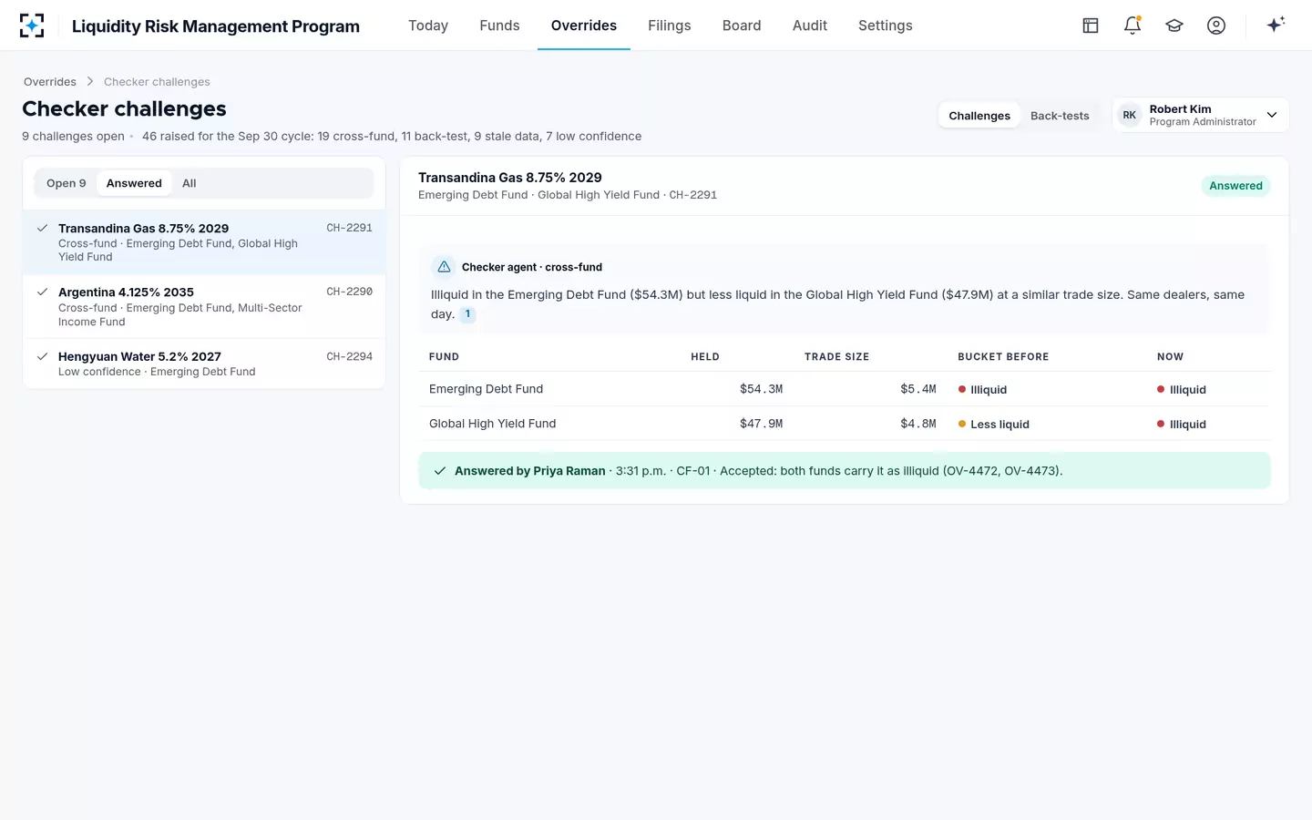1312x820 pixels.
Task: Click Checker agent · cross-fund label
Action: click(532, 267)
